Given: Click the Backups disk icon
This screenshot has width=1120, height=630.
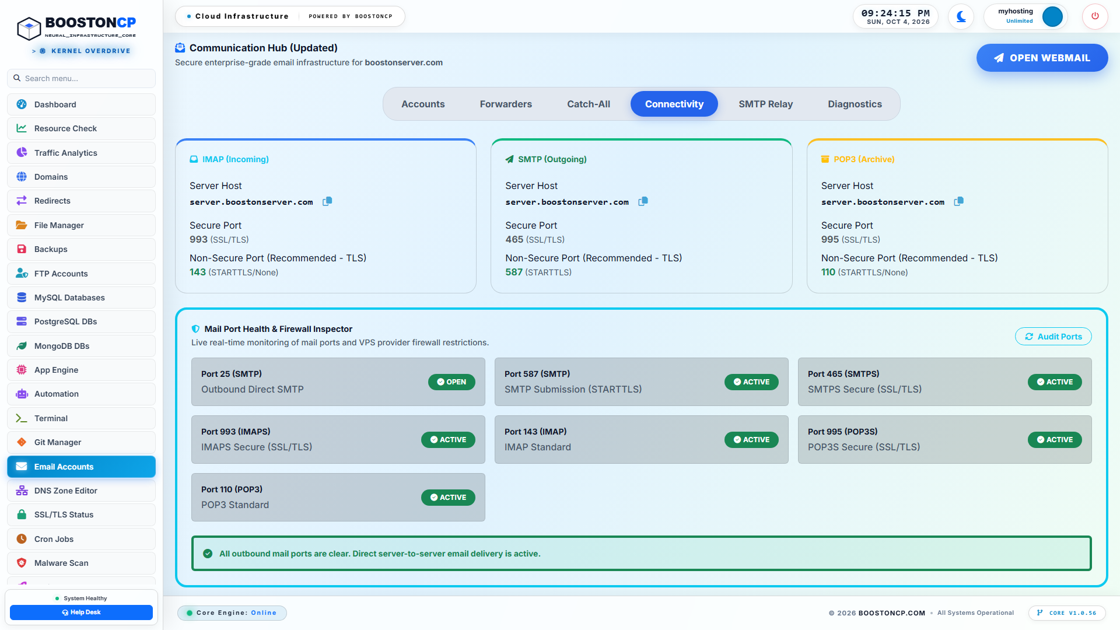Looking at the screenshot, I should pos(22,249).
